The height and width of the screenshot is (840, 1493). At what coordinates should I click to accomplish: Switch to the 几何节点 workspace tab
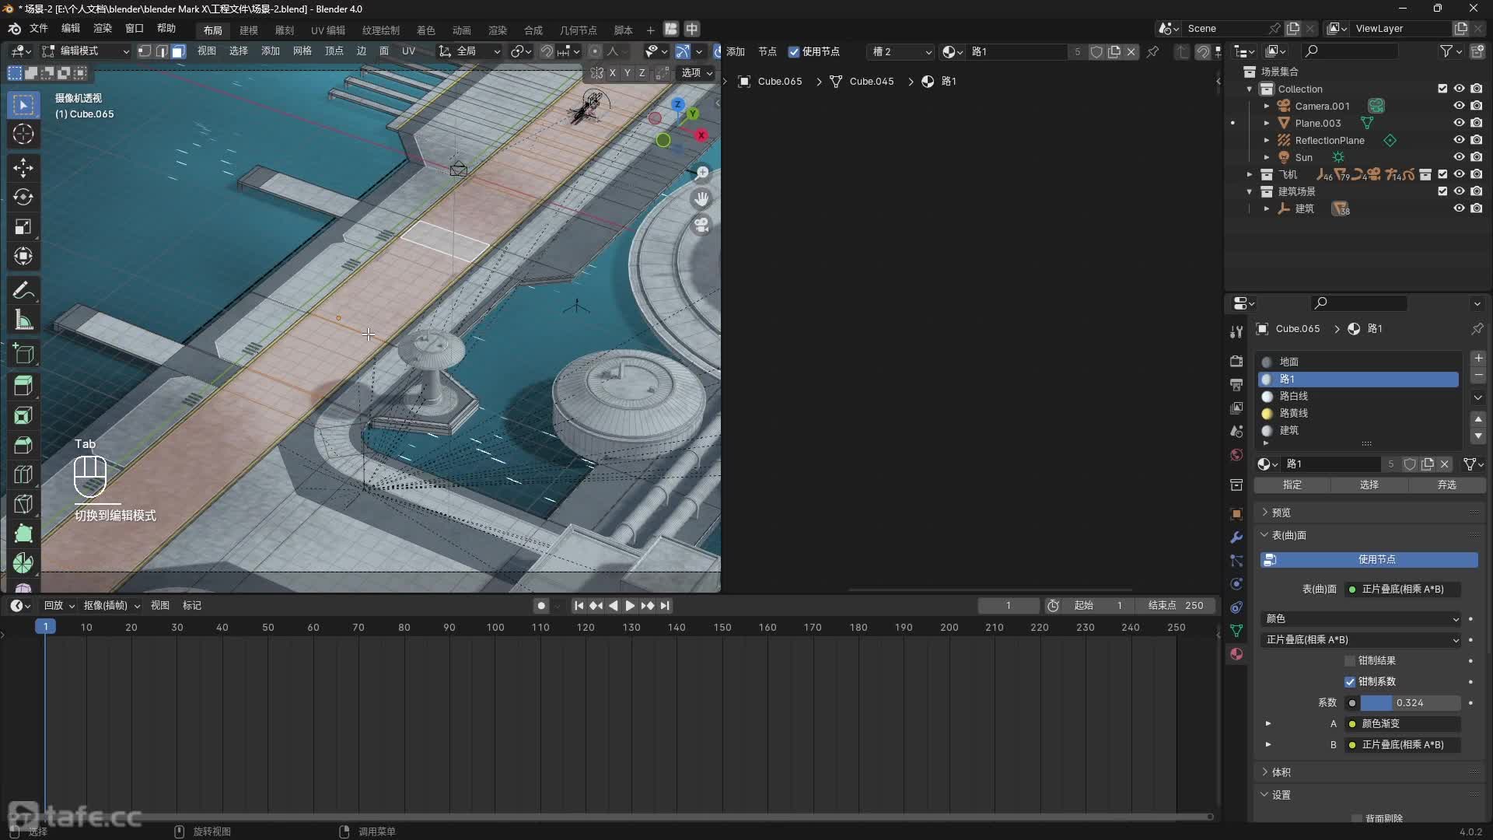coord(579,30)
